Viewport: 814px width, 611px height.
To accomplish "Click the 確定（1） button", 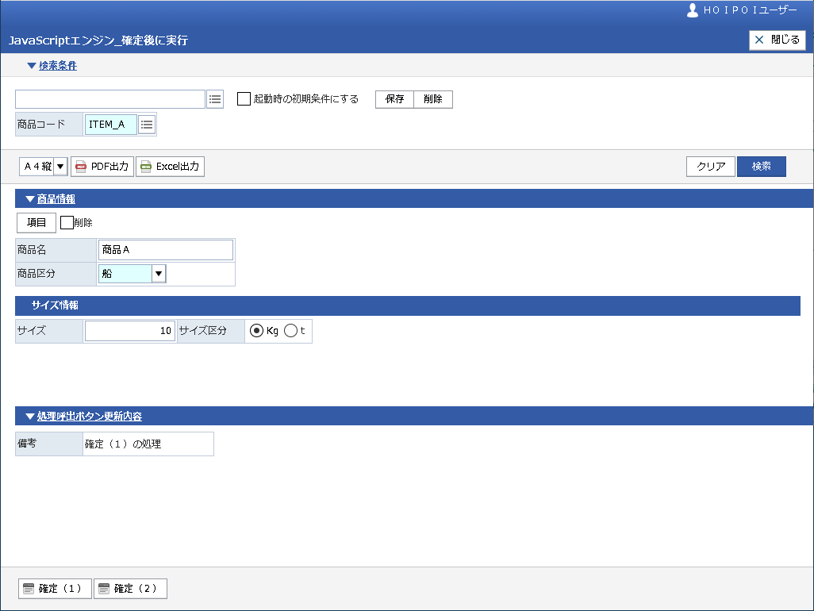I will 55,588.
